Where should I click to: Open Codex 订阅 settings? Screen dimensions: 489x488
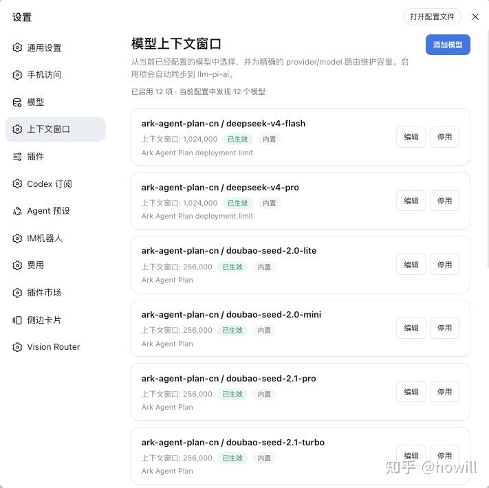click(55, 184)
